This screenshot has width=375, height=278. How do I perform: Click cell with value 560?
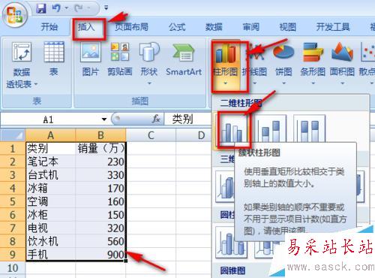(x=100, y=241)
